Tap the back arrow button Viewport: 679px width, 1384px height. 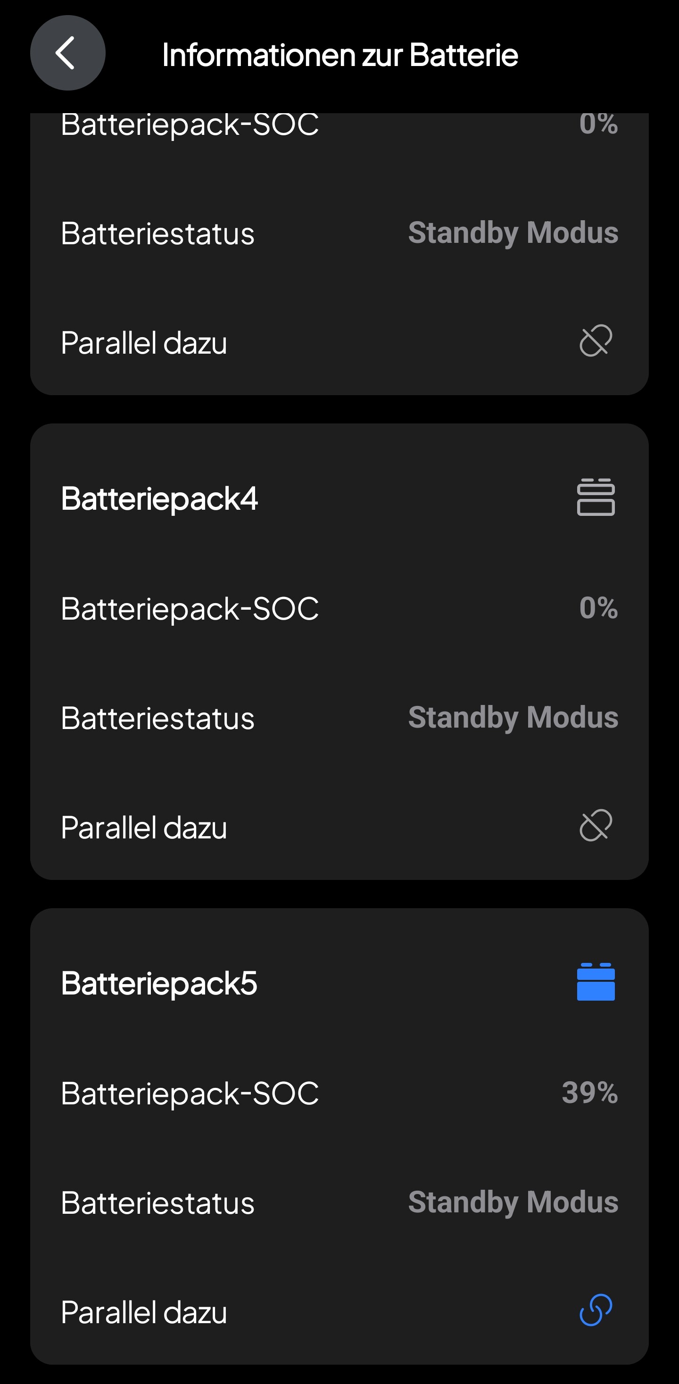click(x=67, y=53)
